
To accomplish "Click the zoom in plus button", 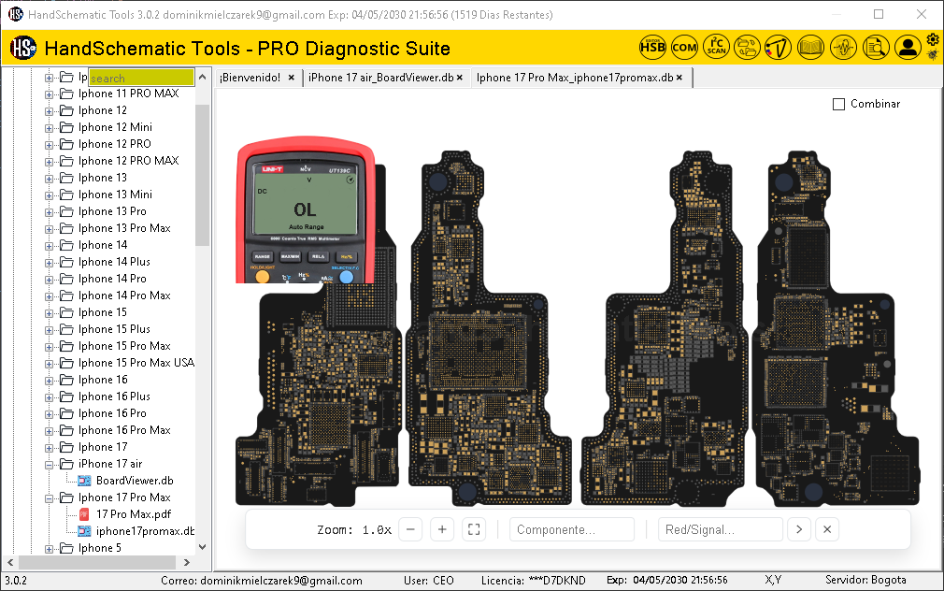I will pyautogui.click(x=441, y=529).
